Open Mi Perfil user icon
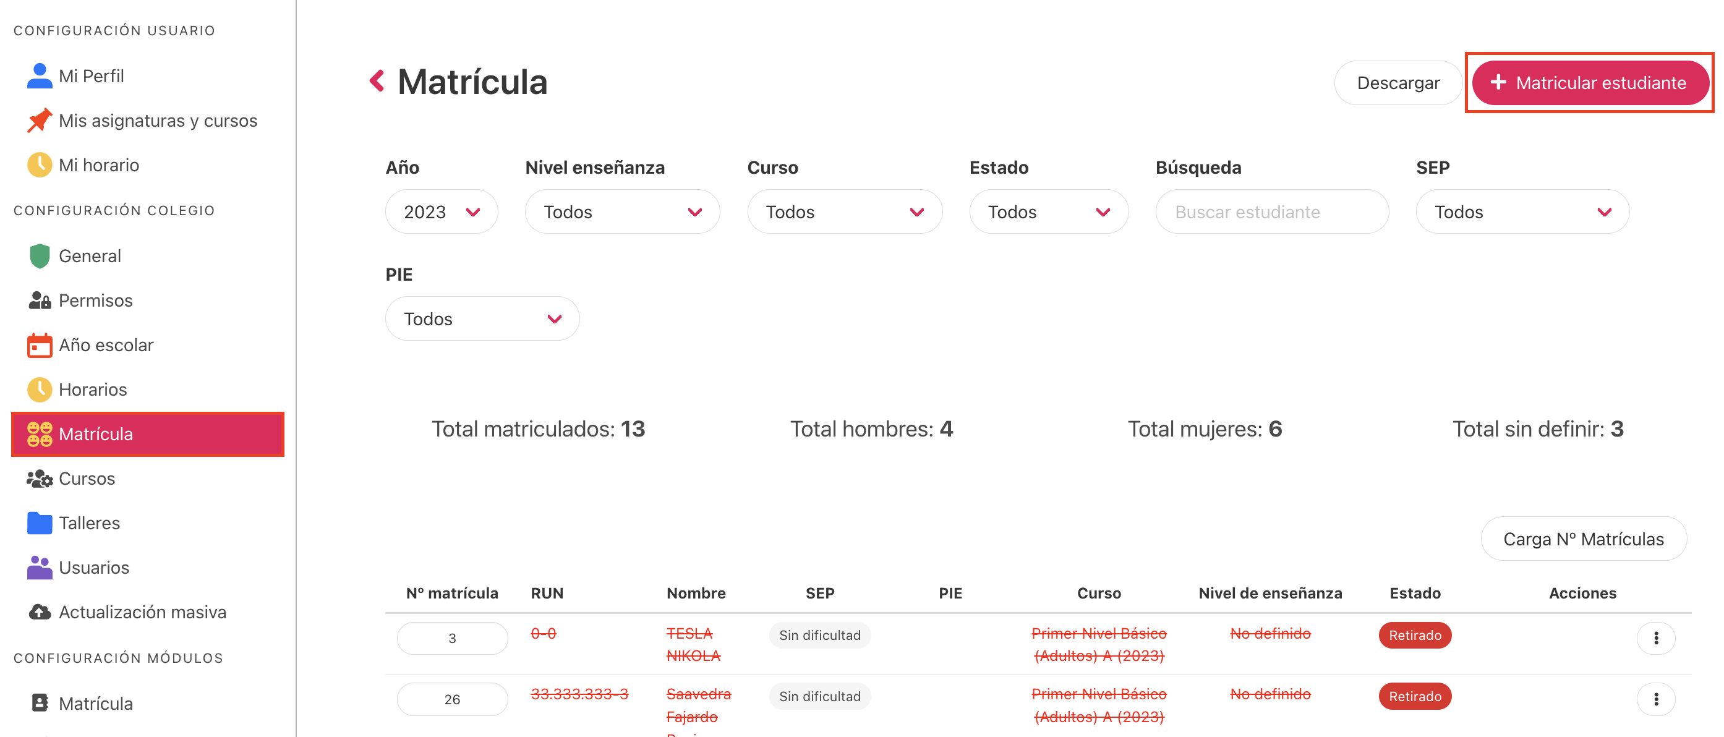This screenshot has height=737, width=1724. 40,75
